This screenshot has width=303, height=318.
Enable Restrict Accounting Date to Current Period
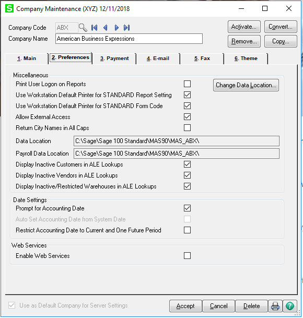[187, 230]
